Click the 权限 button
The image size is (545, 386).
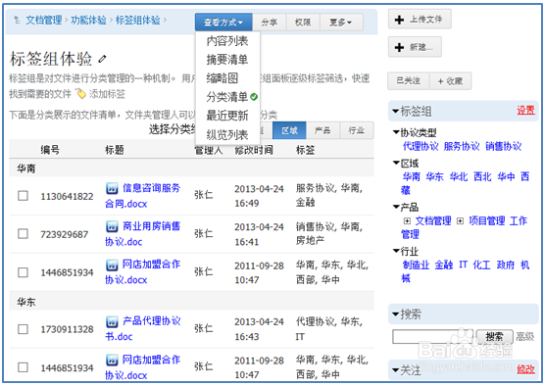click(x=303, y=23)
